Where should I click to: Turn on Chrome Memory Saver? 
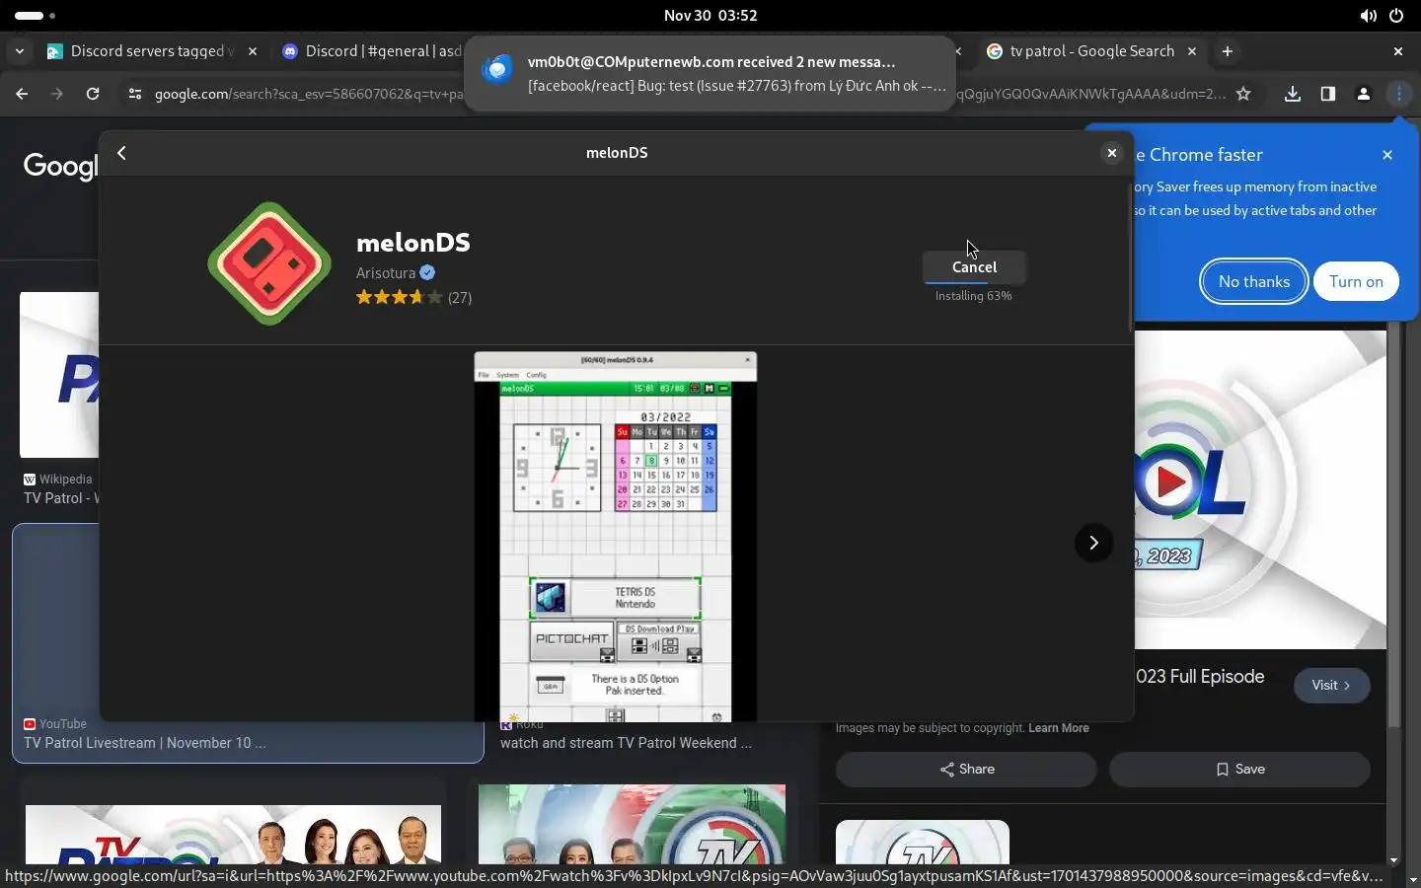coord(1356,281)
